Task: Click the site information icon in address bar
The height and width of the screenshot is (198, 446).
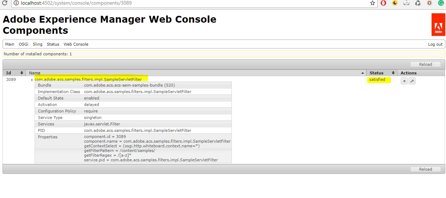Action: tap(16, 3)
